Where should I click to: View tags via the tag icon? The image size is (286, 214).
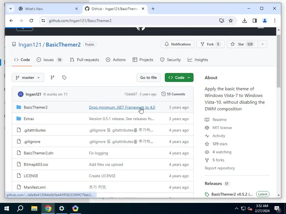[x=64, y=77]
